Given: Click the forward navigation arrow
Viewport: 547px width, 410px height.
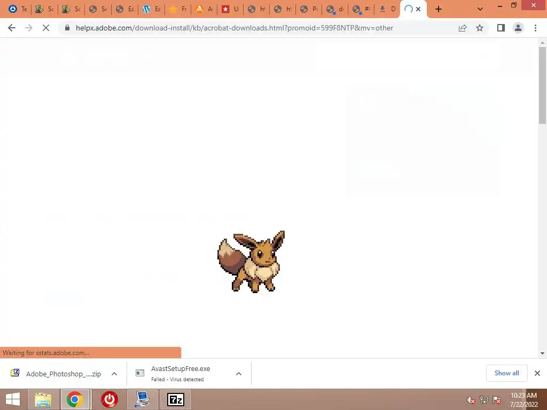Looking at the screenshot, I should 29,28.
